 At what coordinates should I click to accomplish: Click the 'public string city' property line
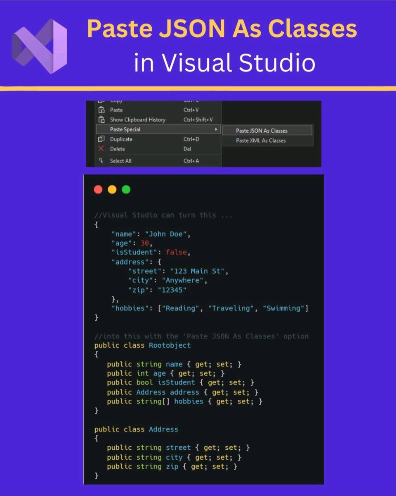click(x=174, y=457)
